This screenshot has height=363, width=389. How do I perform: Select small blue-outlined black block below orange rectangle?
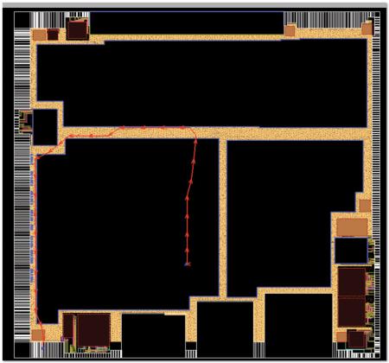click(351, 251)
